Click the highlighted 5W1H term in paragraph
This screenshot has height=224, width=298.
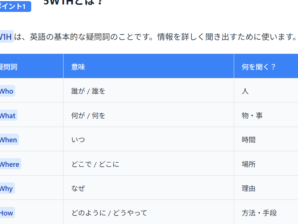[6, 37]
